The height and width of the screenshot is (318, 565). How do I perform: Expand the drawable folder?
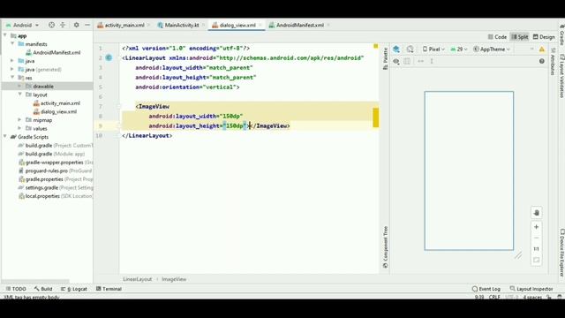20,86
